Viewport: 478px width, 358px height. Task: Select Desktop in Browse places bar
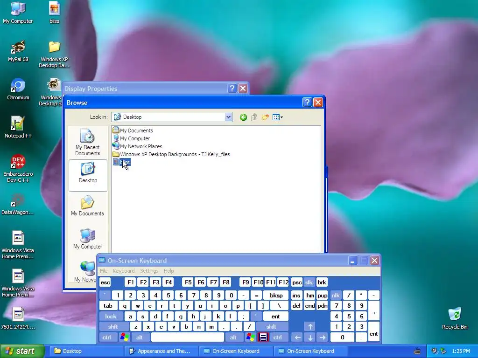pos(88,175)
